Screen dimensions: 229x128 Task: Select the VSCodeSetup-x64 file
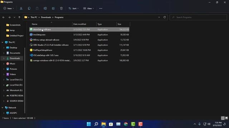point(79,55)
